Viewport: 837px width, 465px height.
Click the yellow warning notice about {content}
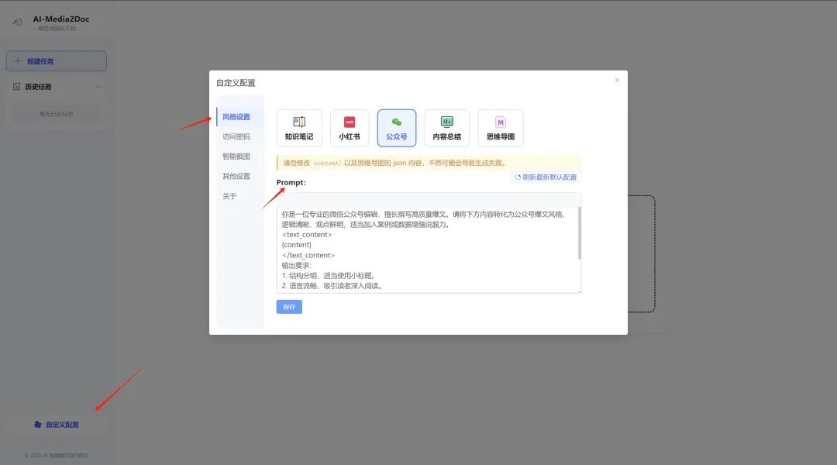tap(429, 163)
